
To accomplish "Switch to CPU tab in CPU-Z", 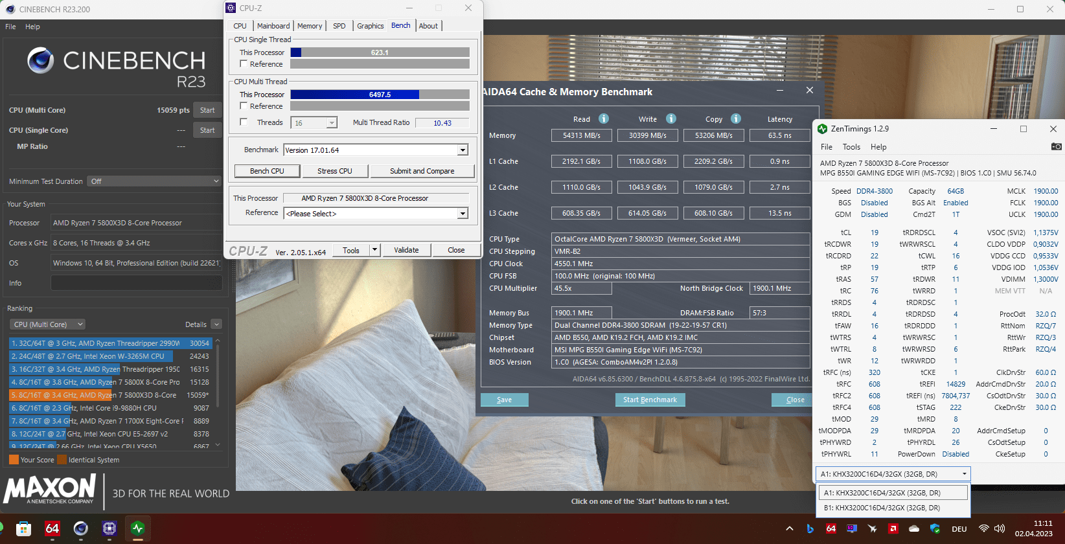I will tap(240, 26).
